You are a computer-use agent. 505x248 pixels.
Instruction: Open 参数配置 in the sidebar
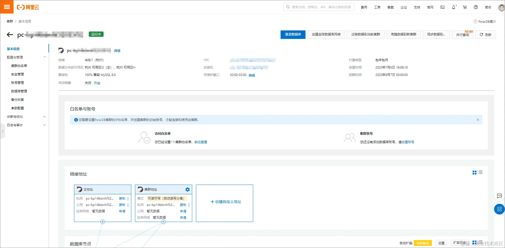[17, 108]
